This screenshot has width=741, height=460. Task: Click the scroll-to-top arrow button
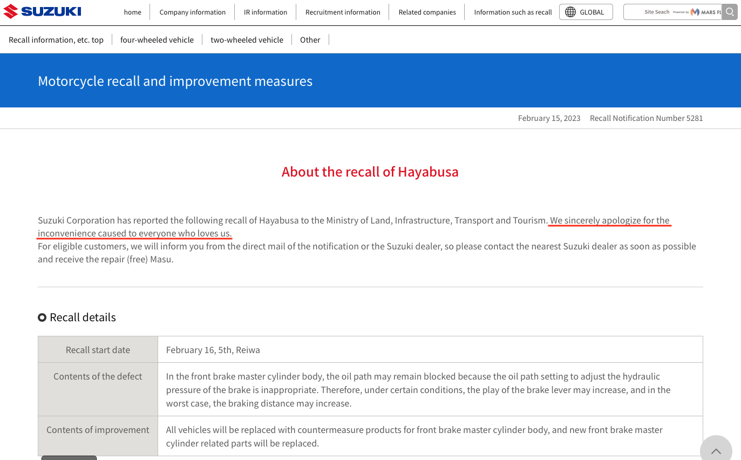[716, 451]
